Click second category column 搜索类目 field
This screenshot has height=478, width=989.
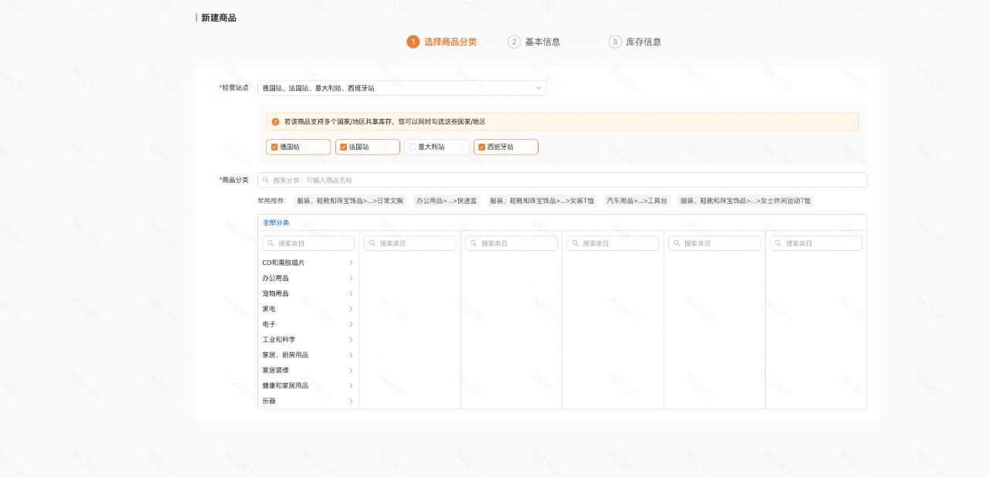point(410,243)
